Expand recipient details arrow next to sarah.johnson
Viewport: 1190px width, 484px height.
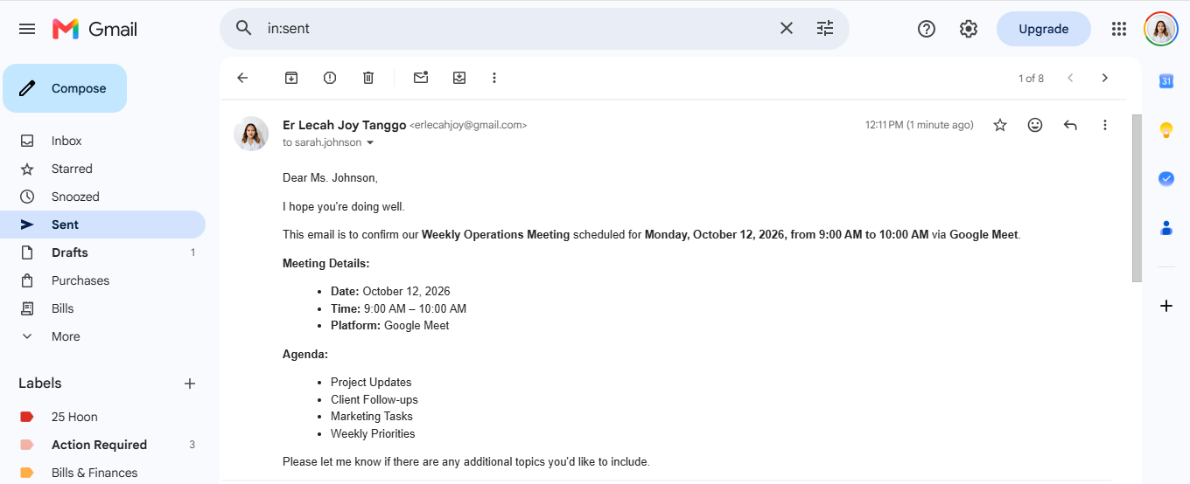pyautogui.click(x=370, y=142)
